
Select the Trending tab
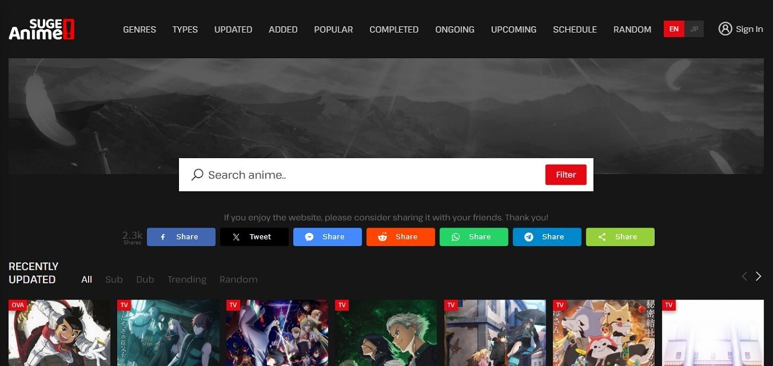coord(187,279)
